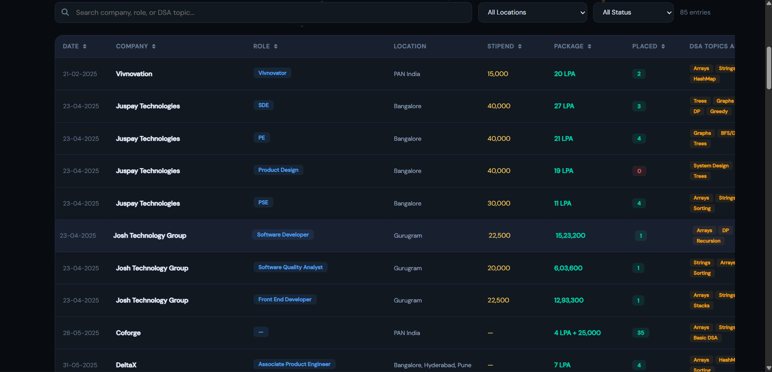The width and height of the screenshot is (772, 372).
Task: Click the Front End Developer role badge
Action: tap(285, 299)
